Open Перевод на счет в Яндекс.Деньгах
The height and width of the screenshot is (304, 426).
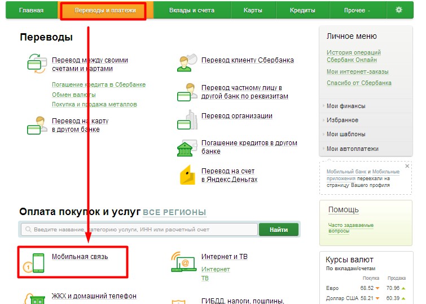pyautogui.click(x=229, y=175)
